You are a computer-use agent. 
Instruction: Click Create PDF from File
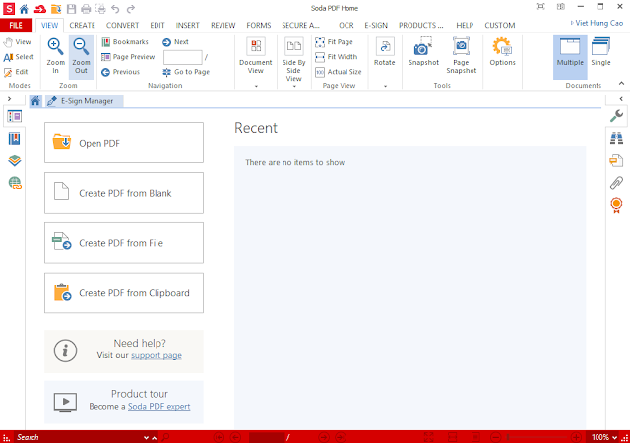(124, 243)
